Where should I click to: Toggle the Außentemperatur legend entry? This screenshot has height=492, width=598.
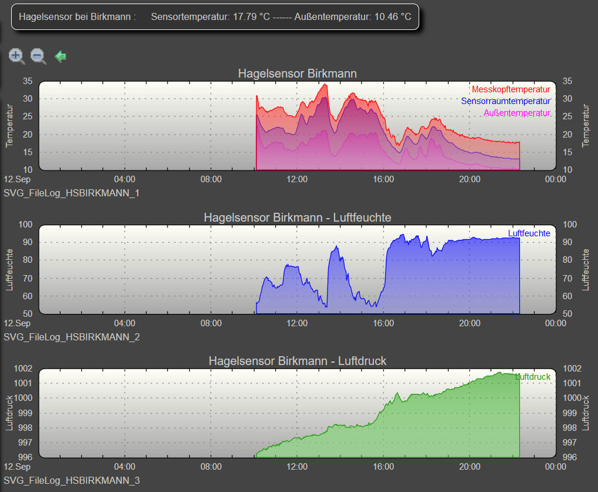coord(517,113)
